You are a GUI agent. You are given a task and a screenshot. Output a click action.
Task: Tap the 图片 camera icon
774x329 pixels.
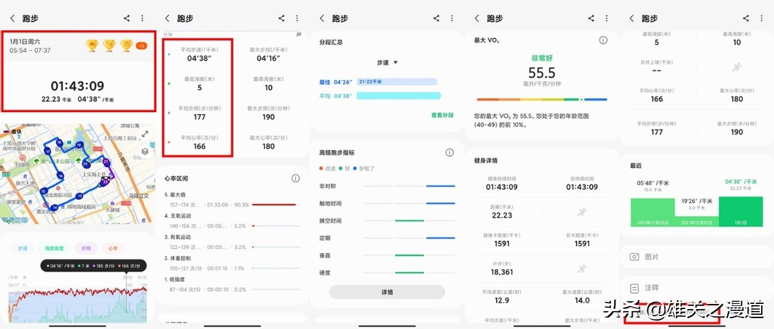pyautogui.click(x=635, y=256)
